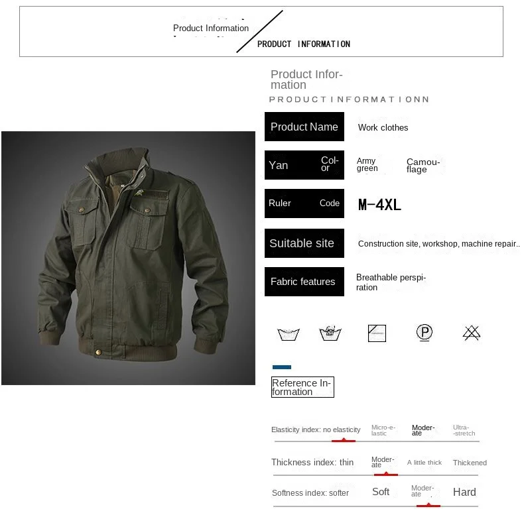Select the Fabric features label
Image resolution: width=524 pixels, height=519 pixels.
[x=304, y=282]
